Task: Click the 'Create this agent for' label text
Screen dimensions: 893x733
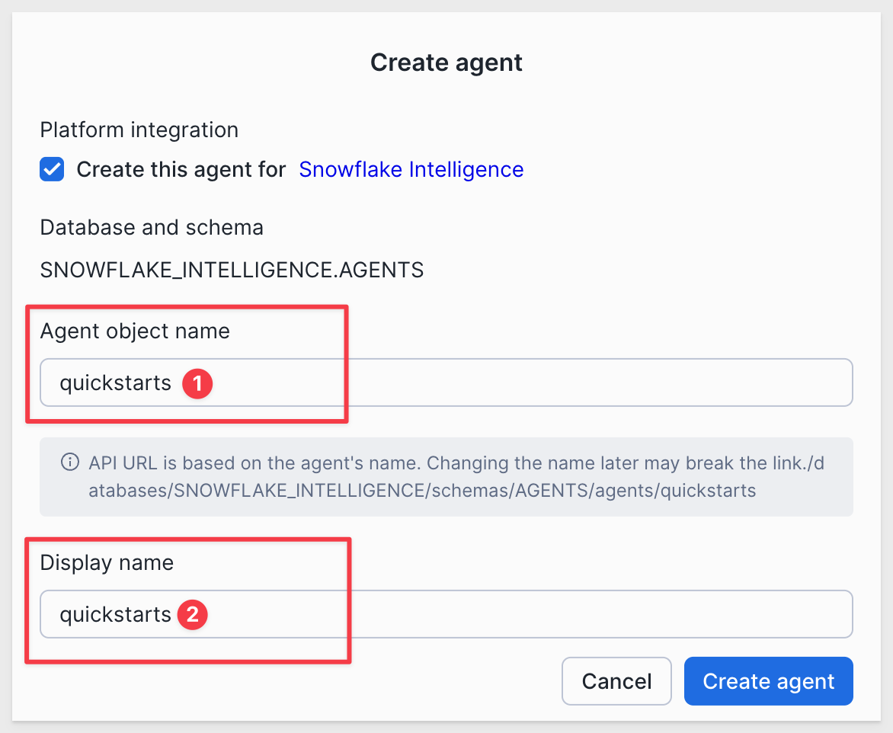Action: coord(181,169)
